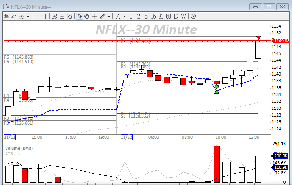
Task: Click the 1124 price axis label
Action: [x=276, y=129]
